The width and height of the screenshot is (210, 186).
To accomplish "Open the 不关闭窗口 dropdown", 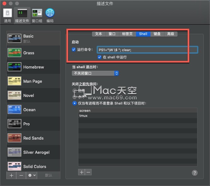I will 95,73.
